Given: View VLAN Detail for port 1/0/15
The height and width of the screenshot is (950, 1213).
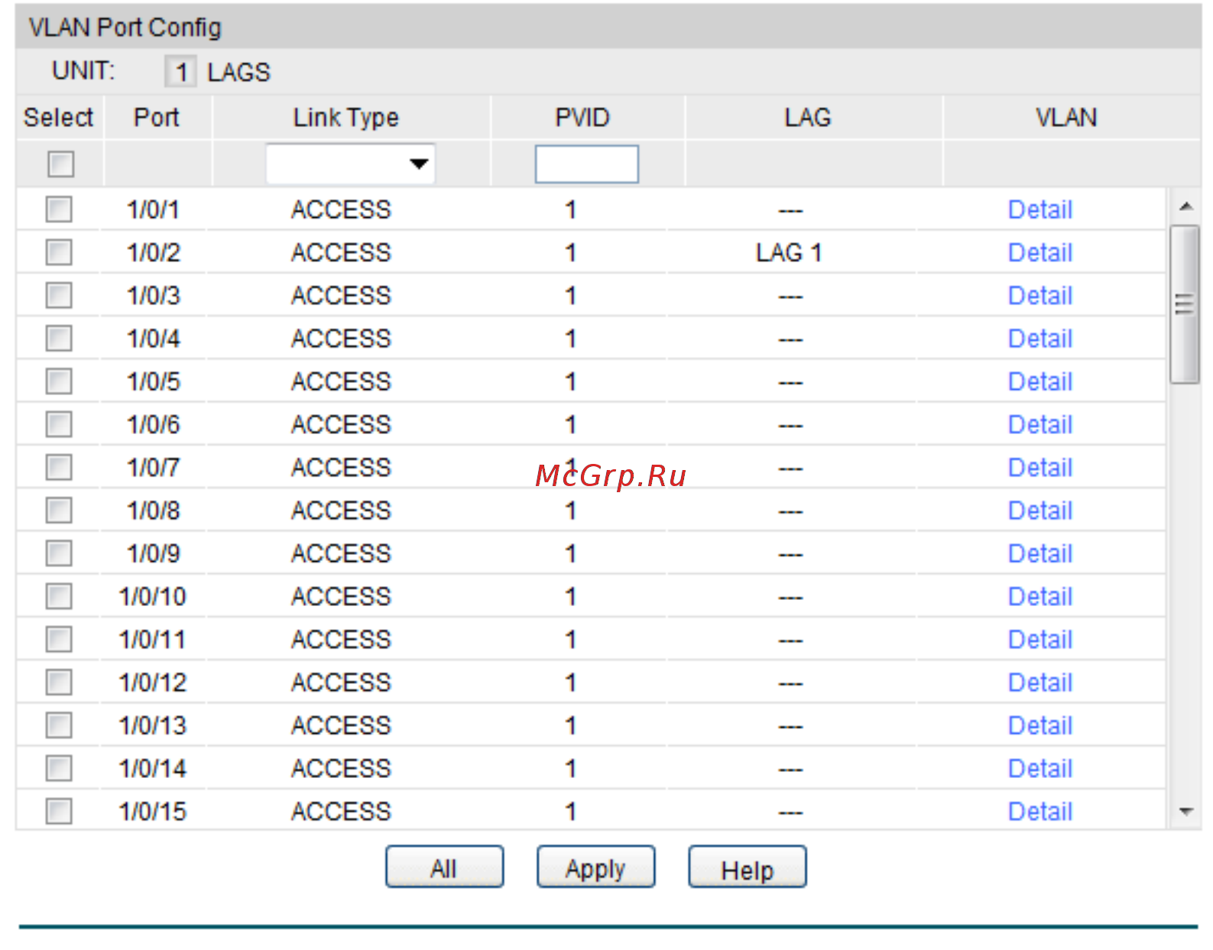Looking at the screenshot, I should (x=1040, y=811).
